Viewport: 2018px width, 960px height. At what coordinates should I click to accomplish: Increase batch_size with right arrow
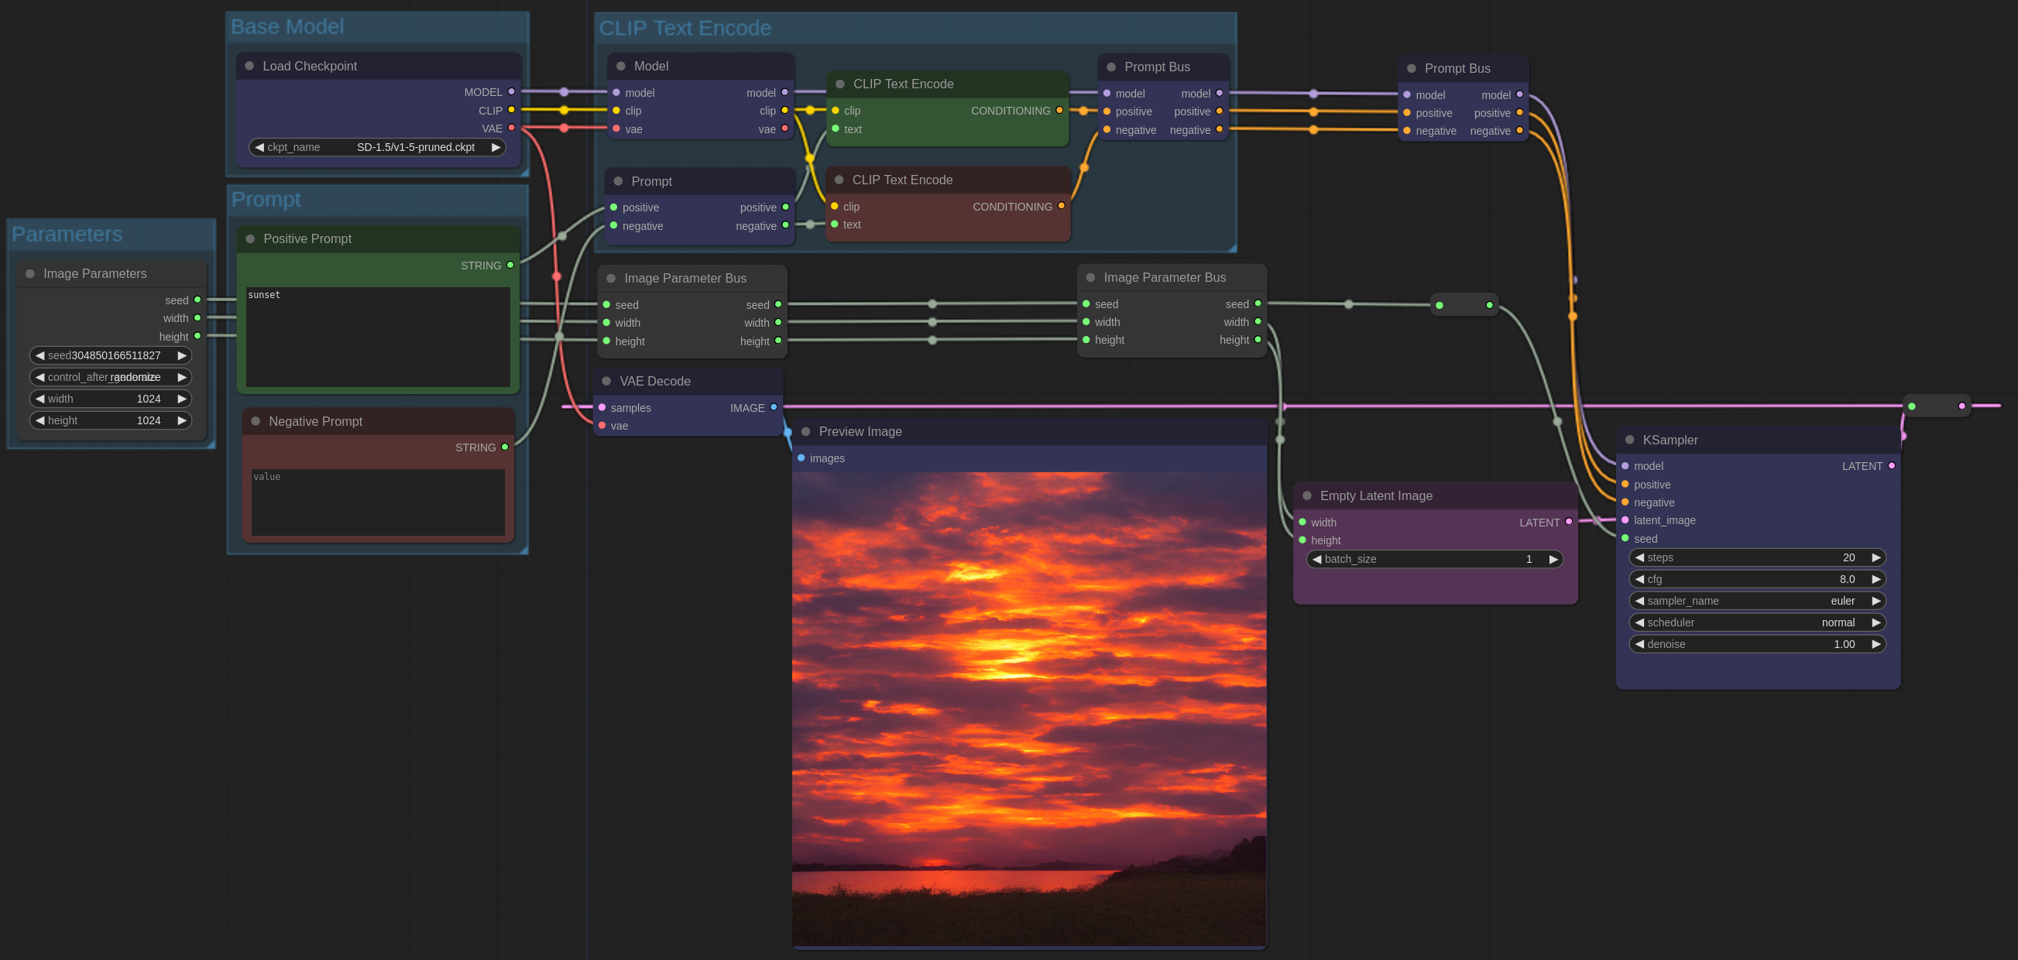pos(1553,559)
